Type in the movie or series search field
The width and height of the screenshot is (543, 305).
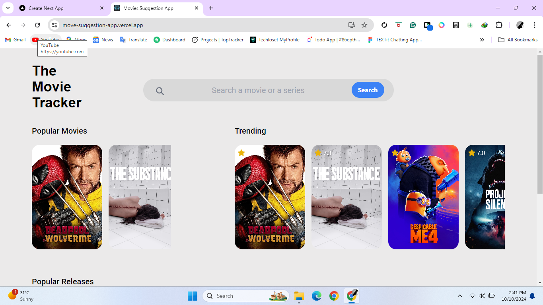[x=258, y=91]
